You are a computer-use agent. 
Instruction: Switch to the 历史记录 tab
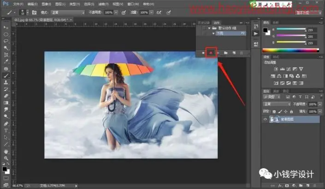[204, 23]
